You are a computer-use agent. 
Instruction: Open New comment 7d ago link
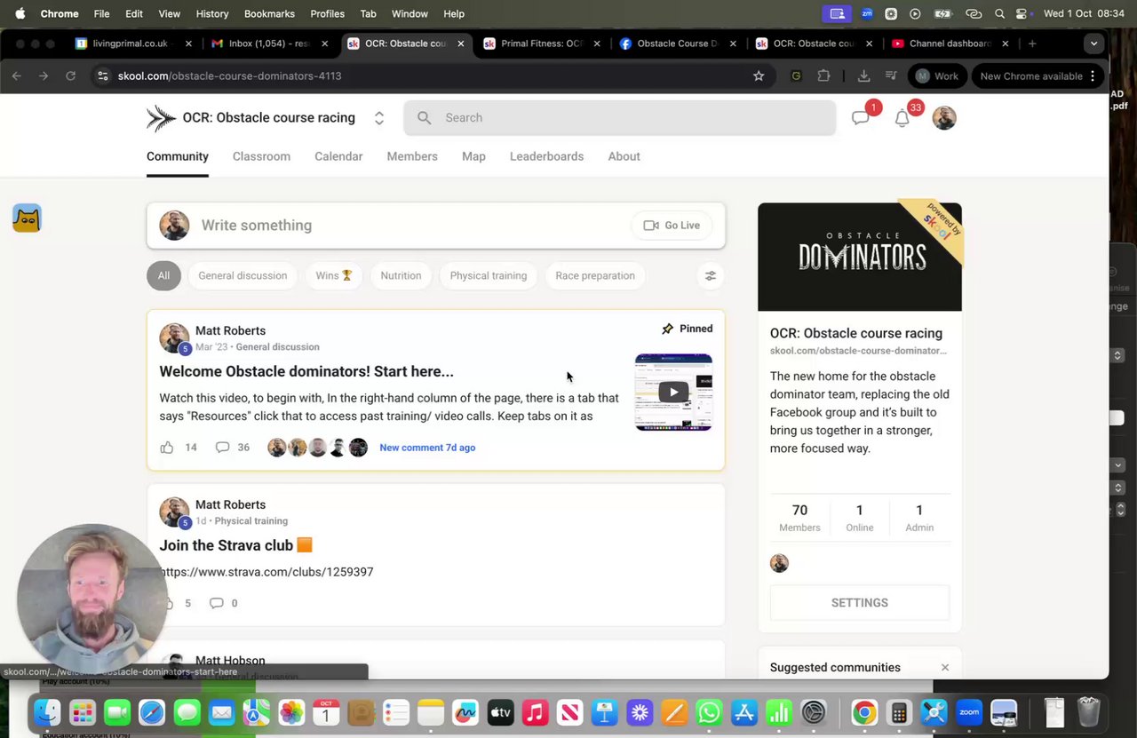coord(427,448)
